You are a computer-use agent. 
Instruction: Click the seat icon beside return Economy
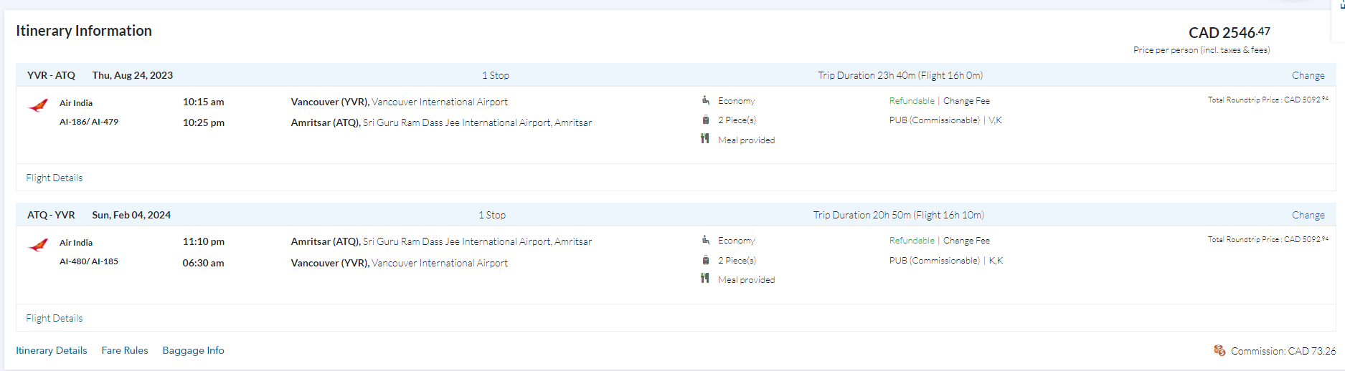[x=706, y=240]
